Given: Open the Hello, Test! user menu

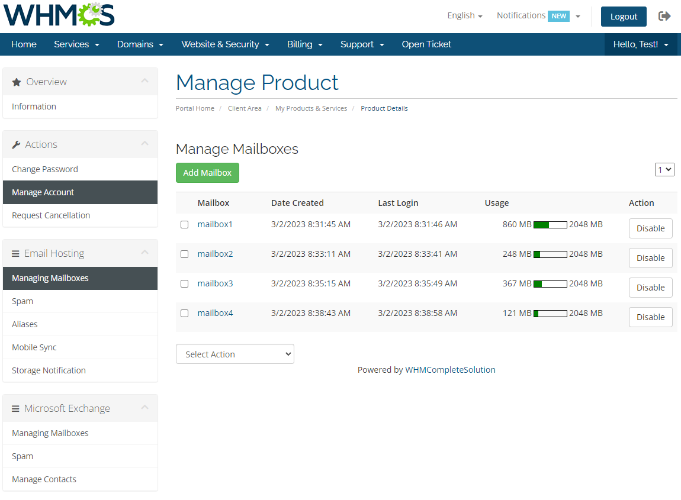Looking at the screenshot, I should click(x=641, y=44).
